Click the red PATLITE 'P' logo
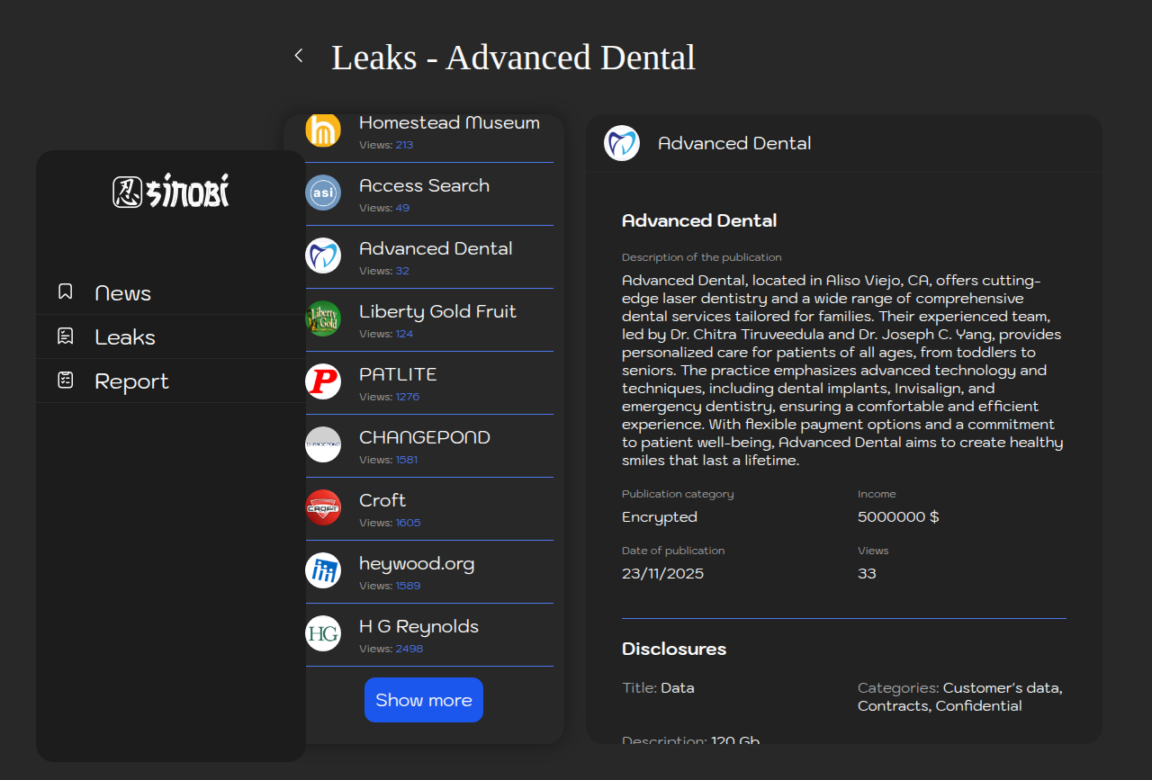This screenshot has height=780, width=1152. tap(323, 381)
